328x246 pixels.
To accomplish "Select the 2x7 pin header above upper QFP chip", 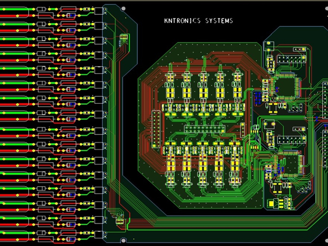I will (x=291, y=59).
